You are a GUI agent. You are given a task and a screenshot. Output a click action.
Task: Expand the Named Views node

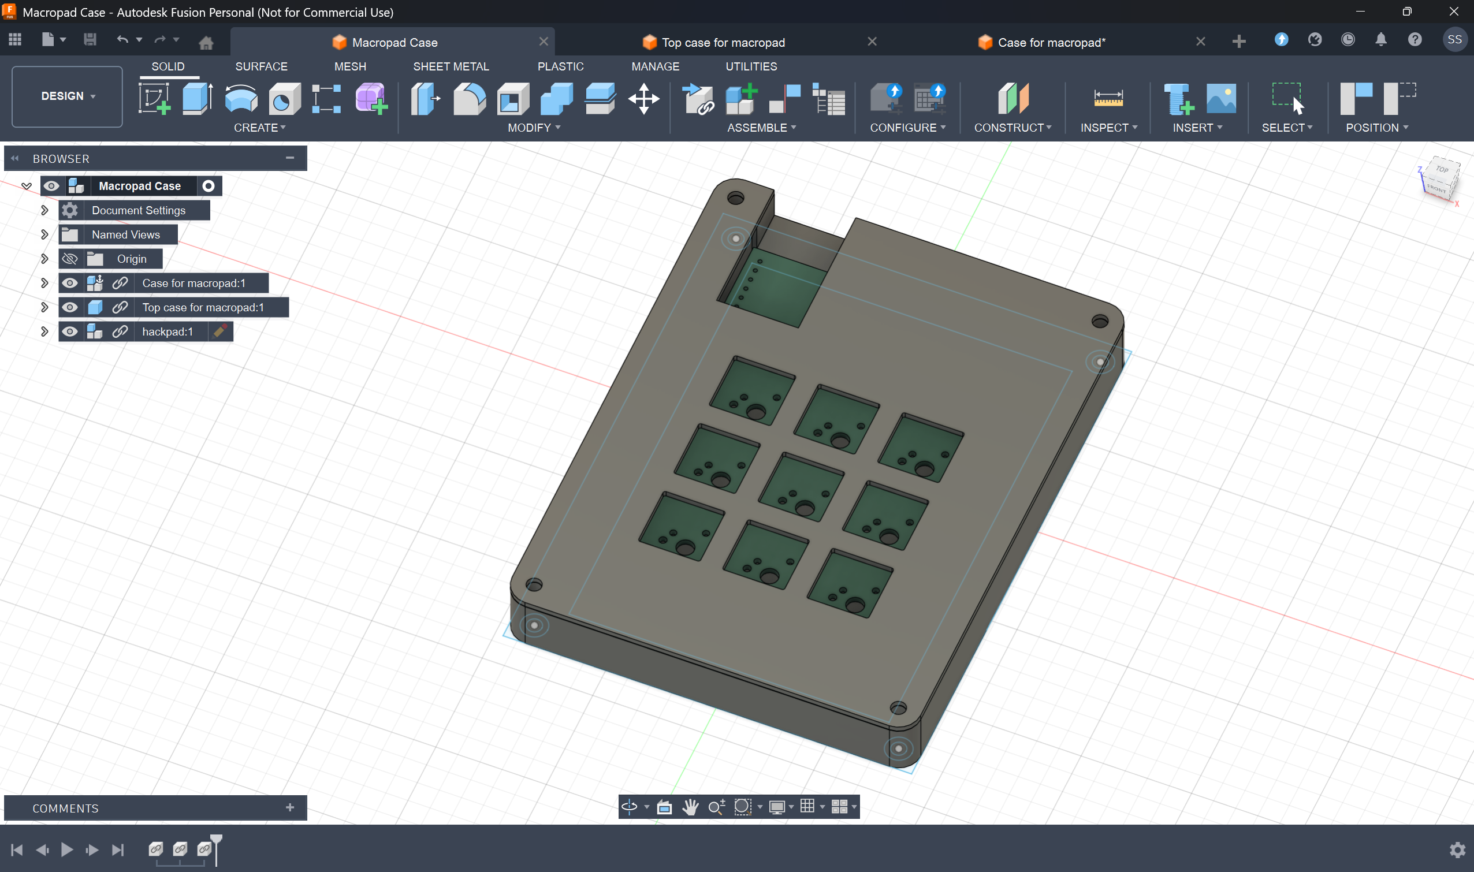click(44, 234)
